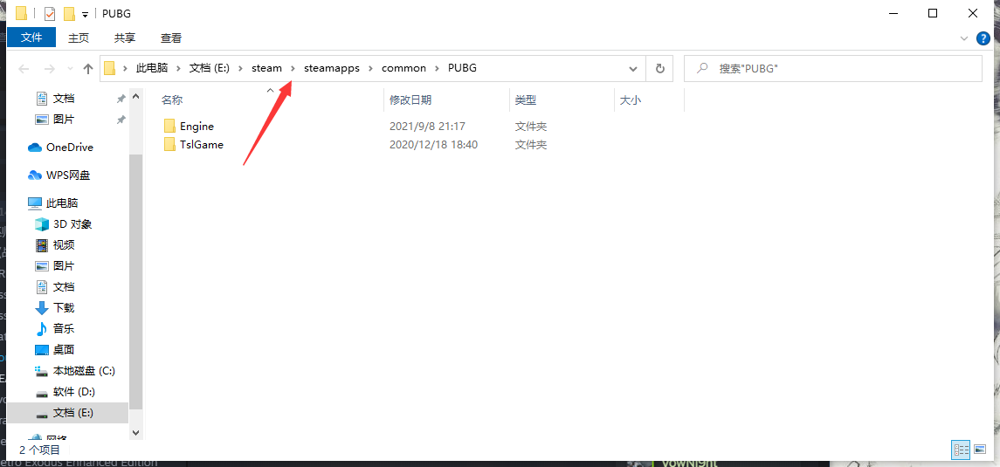The height and width of the screenshot is (467, 1000).
Task: Expand chevron between 此电脑 and 文档 (E:)
Action: tap(178, 68)
